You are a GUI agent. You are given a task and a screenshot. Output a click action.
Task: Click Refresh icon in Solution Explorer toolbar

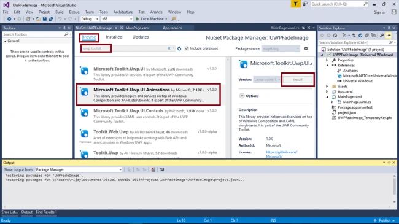[360, 36]
